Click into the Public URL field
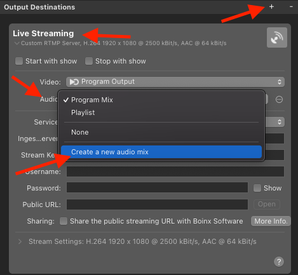 (157, 205)
